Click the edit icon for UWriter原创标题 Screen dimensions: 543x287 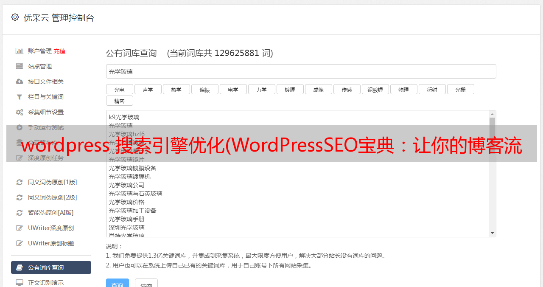[x=20, y=243]
